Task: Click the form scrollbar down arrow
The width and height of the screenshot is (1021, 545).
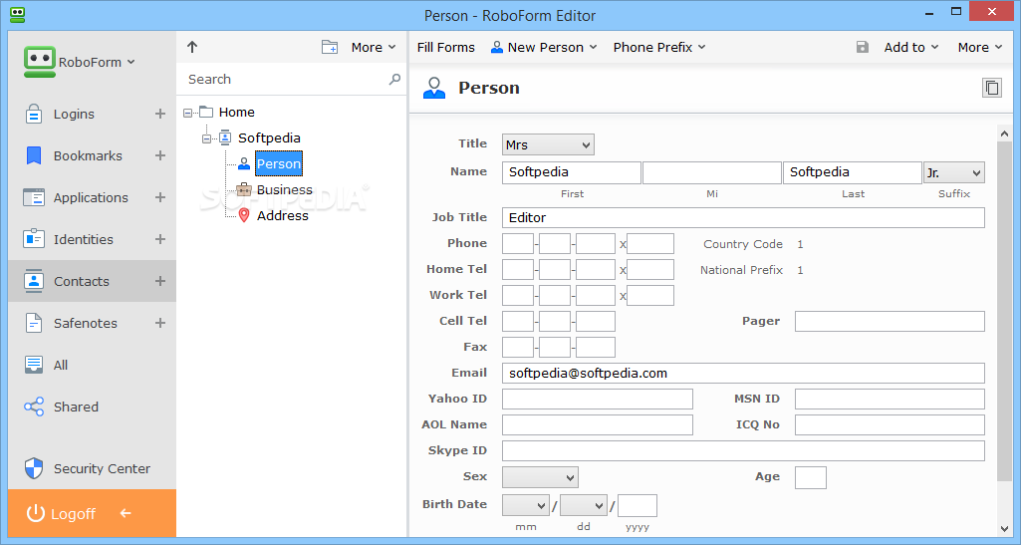Action: [1003, 529]
